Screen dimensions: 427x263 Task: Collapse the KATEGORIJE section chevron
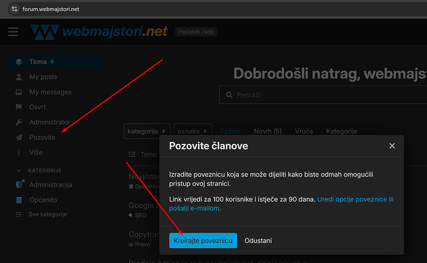pyautogui.click(x=19, y=170)
